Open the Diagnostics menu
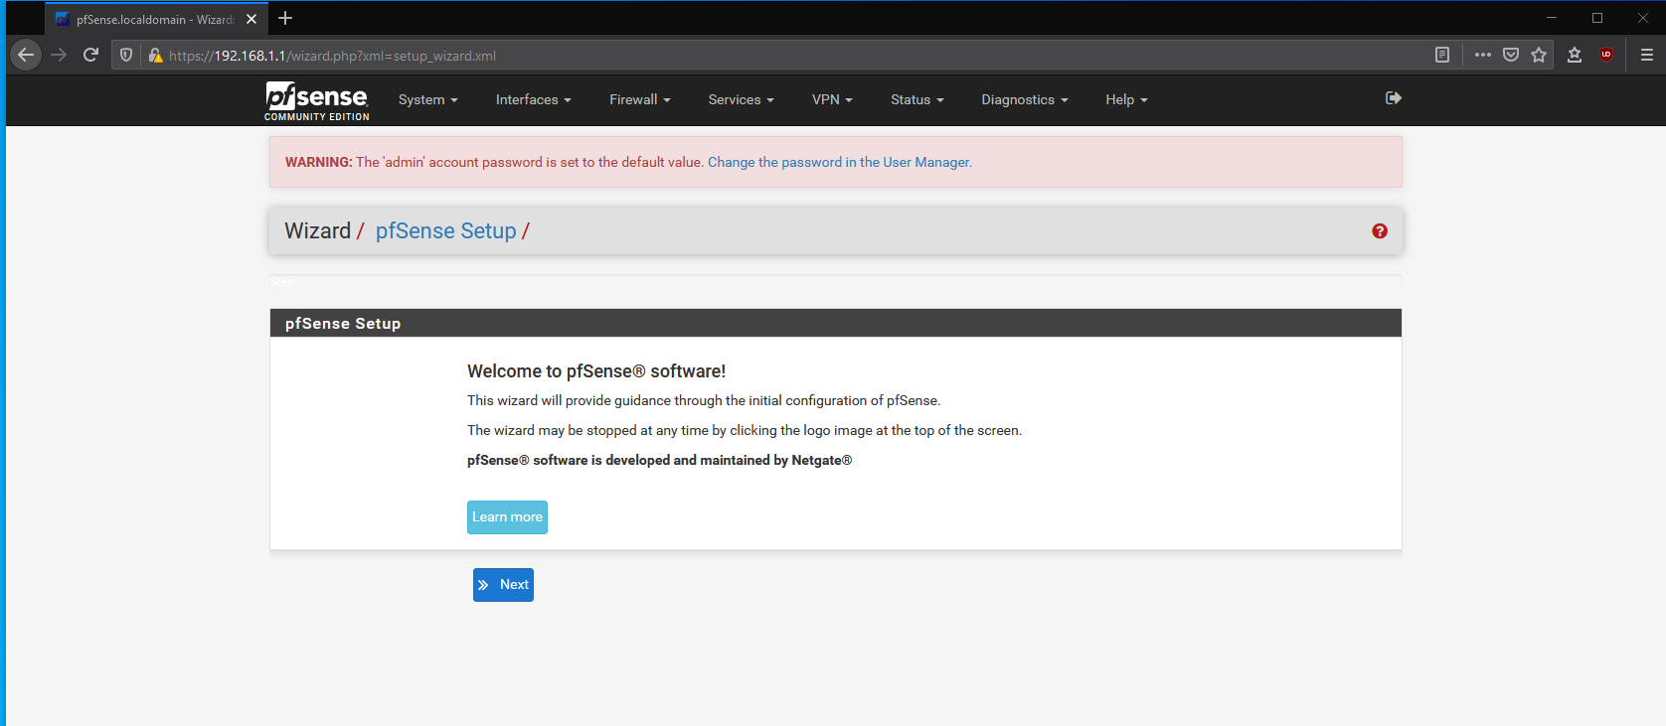The image size is (1666, 726). pos(1024,99)
